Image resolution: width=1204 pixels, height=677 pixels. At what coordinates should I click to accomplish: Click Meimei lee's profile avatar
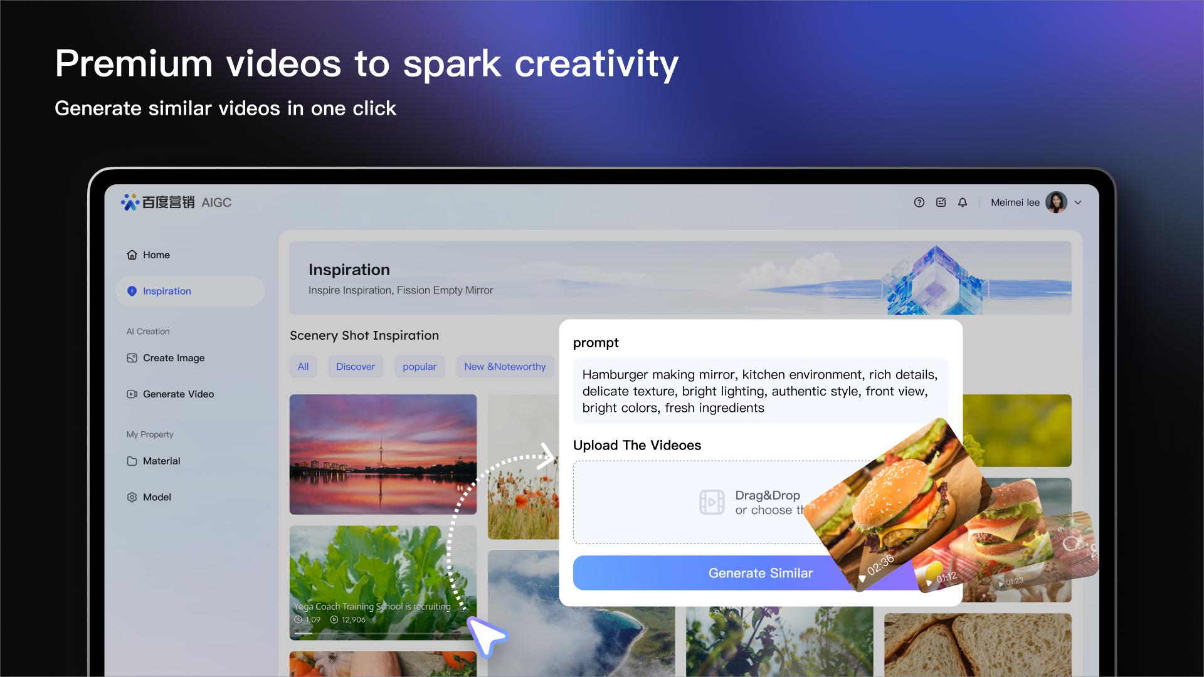point(1056,202)
